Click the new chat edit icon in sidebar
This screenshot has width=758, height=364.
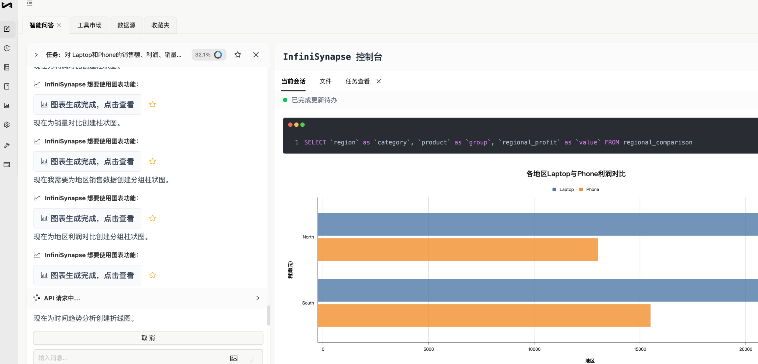7,29
